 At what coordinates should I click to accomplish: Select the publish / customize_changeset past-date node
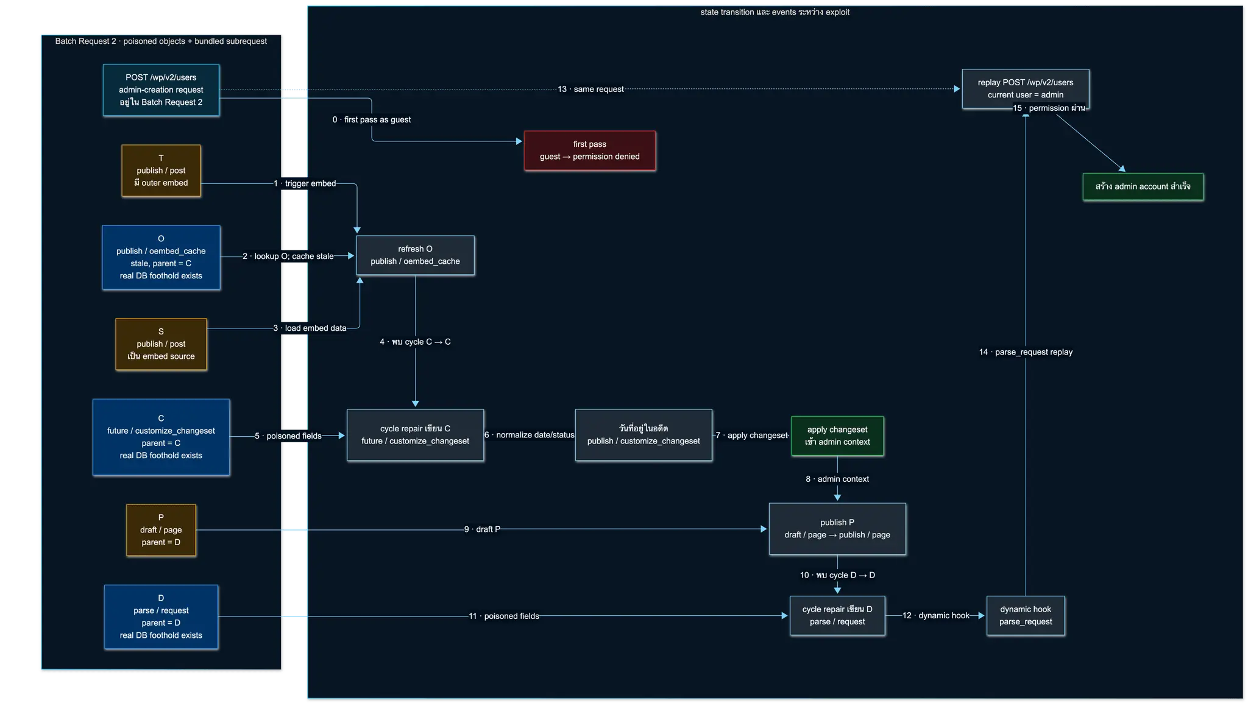click(643, 435)
